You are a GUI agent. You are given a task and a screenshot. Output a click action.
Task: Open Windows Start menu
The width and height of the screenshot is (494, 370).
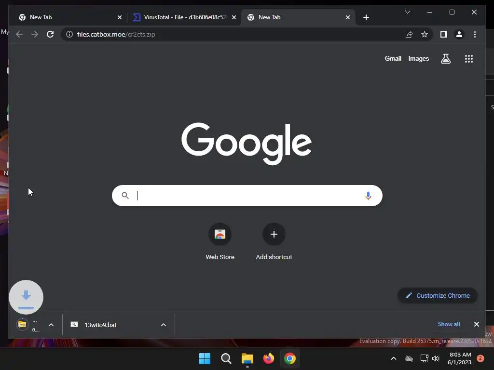[205, 358]
